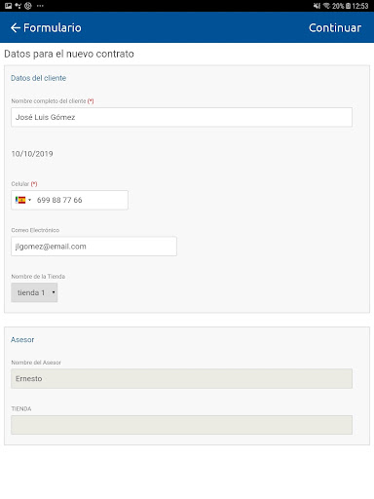
Task: Tap the three-dots overflow notification icon
Action: pos(40,6)
